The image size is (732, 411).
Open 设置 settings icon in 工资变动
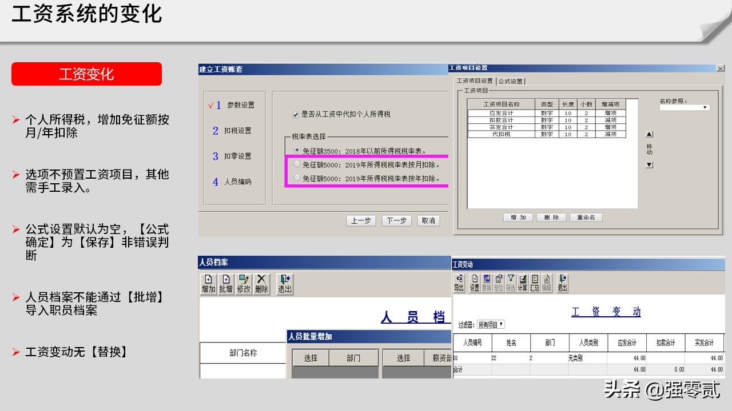(x=474, y=283)
